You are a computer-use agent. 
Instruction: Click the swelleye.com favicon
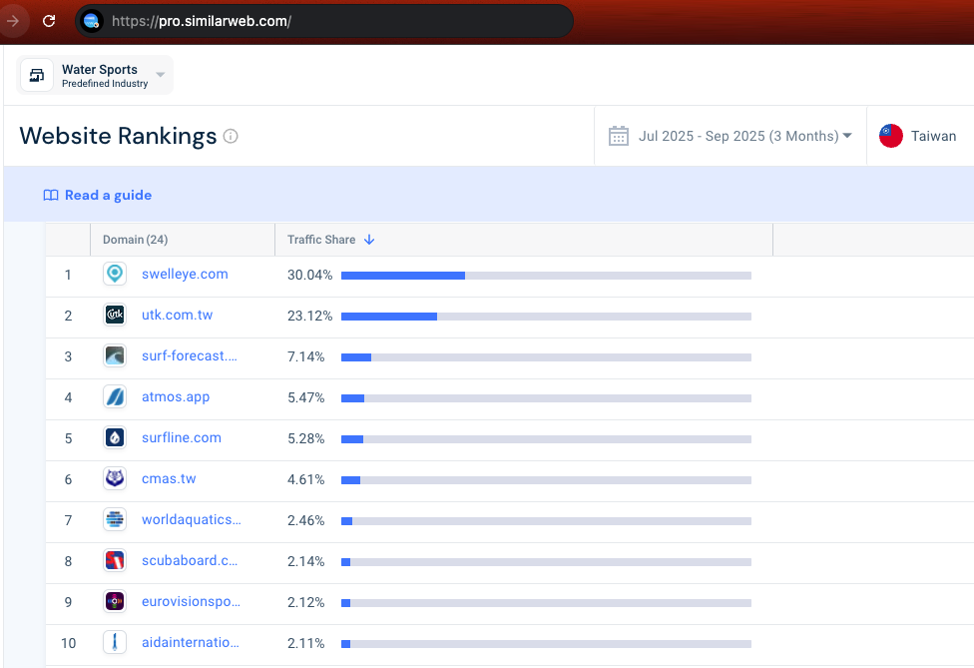coord(114,274)
